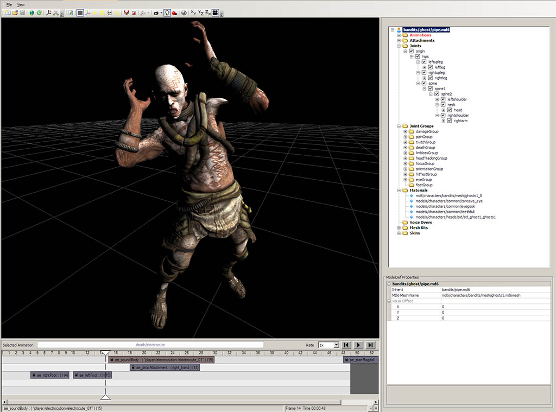Expand the Attachments folder node
The height and width of the screenshot is (412, 556).
(x=399, y=40)
